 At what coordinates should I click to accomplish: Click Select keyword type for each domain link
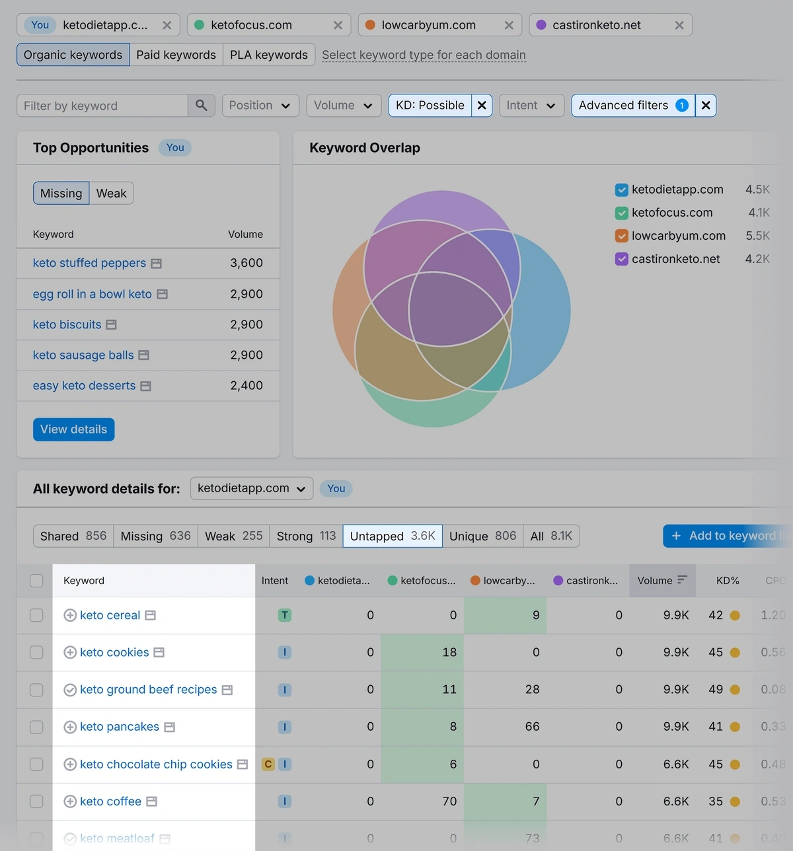pos(424,55)
